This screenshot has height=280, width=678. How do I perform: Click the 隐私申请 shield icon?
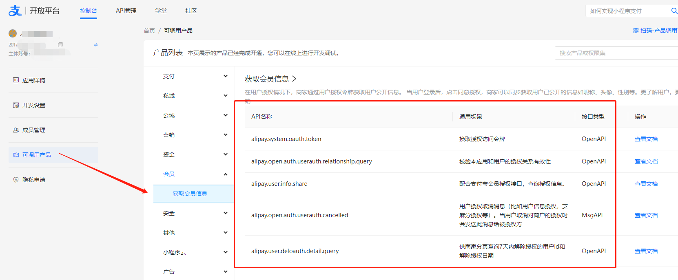tap(16, 180)
